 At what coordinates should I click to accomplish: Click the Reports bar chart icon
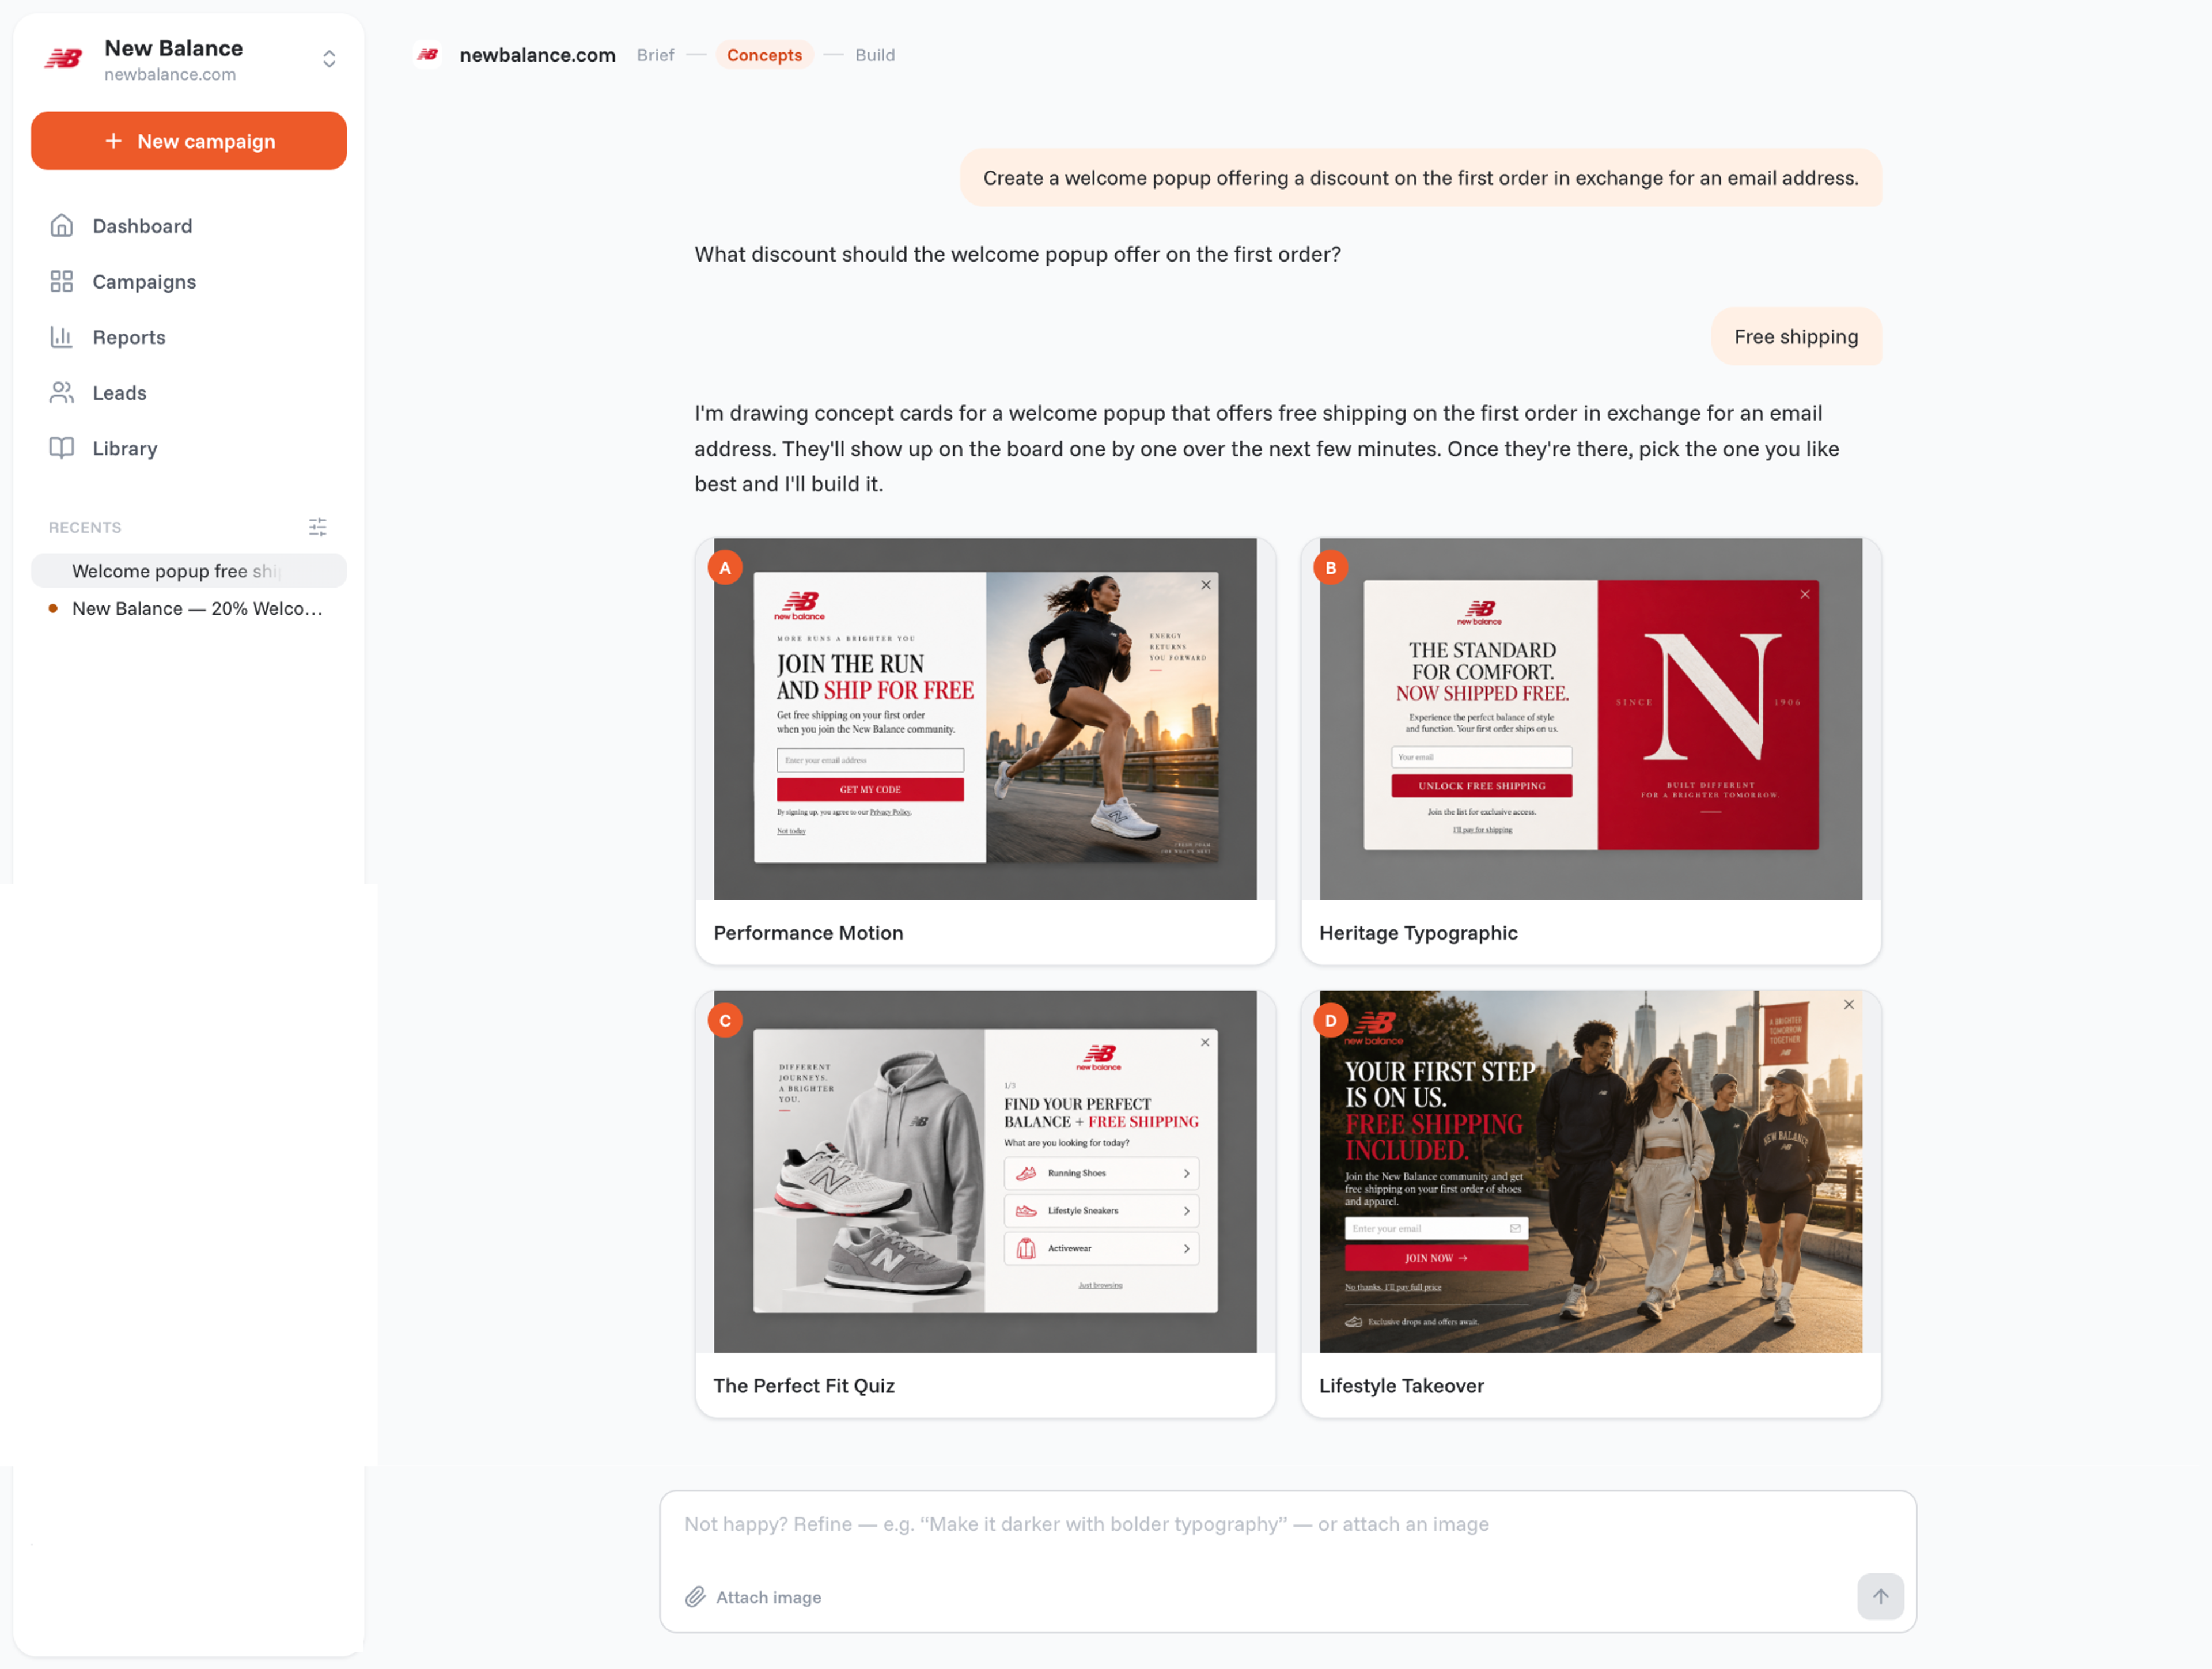[x=62, y=337]
